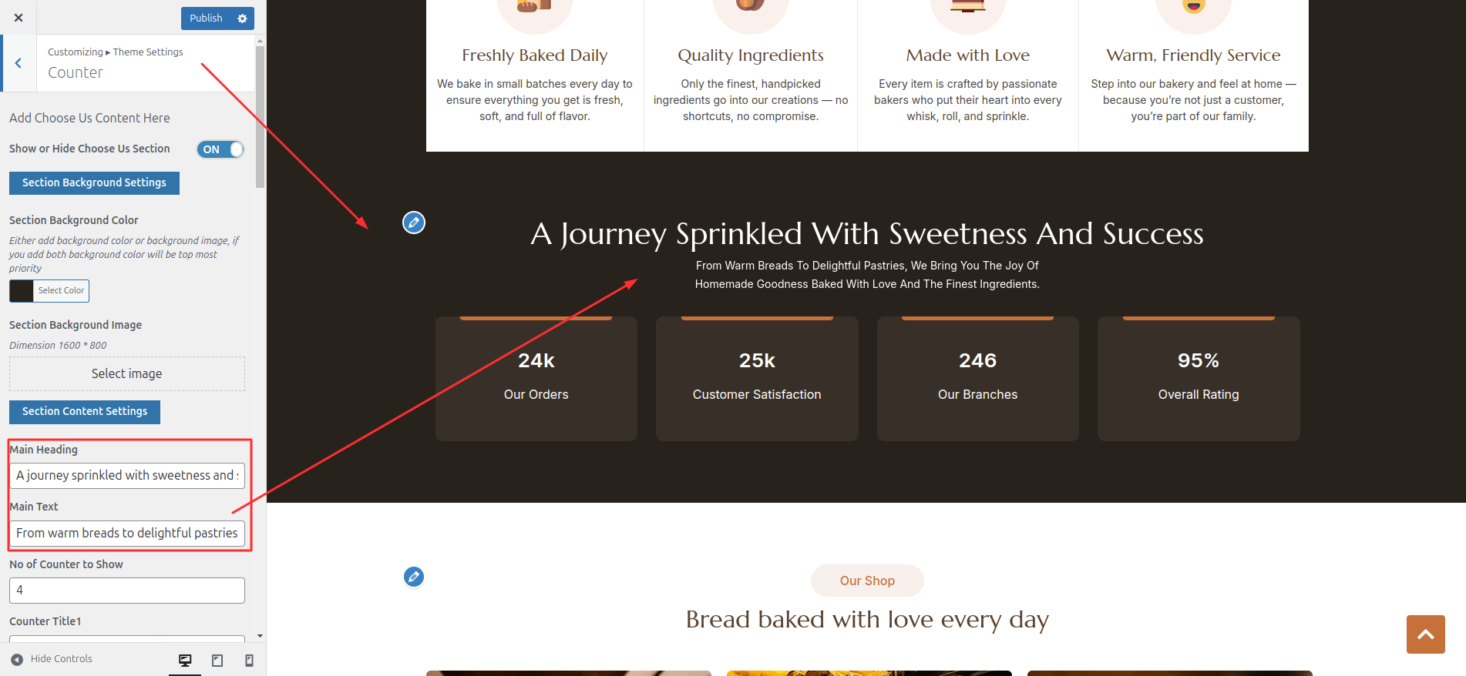Open the Section Background Settings tab
This screenshot has width=1466, height=676.
click(x=94, y=182)
